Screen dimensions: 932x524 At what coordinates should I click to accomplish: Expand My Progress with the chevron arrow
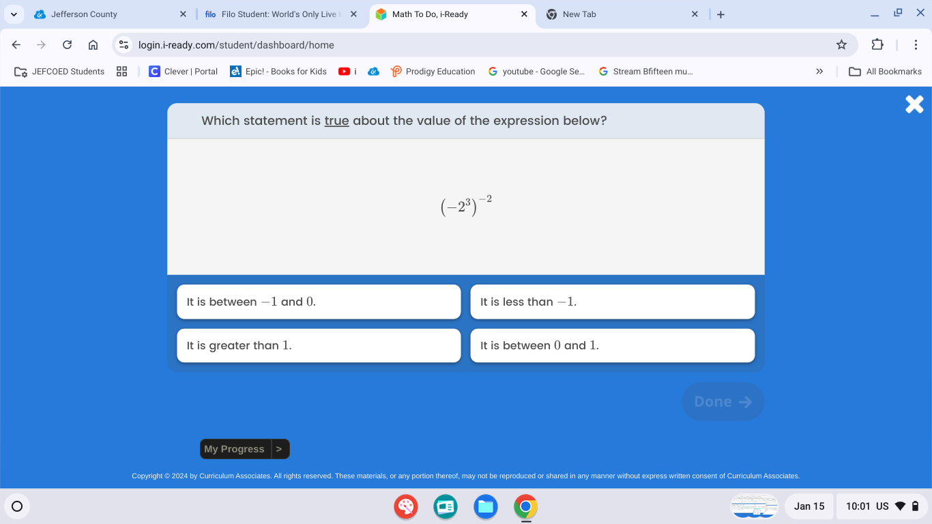(x=280, y=449)
